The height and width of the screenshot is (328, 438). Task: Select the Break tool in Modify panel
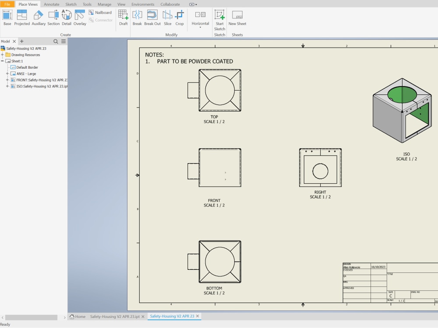pyautogui.click(x=137, y=17)
